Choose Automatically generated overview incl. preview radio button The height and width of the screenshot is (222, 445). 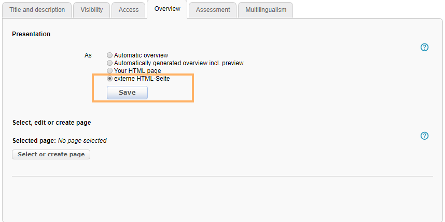pos(109,63)
